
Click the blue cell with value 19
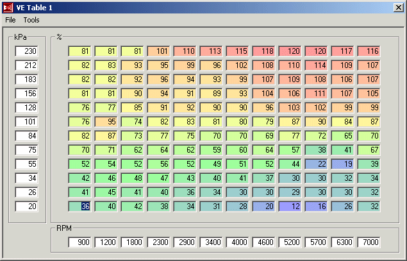click(343, 164)
